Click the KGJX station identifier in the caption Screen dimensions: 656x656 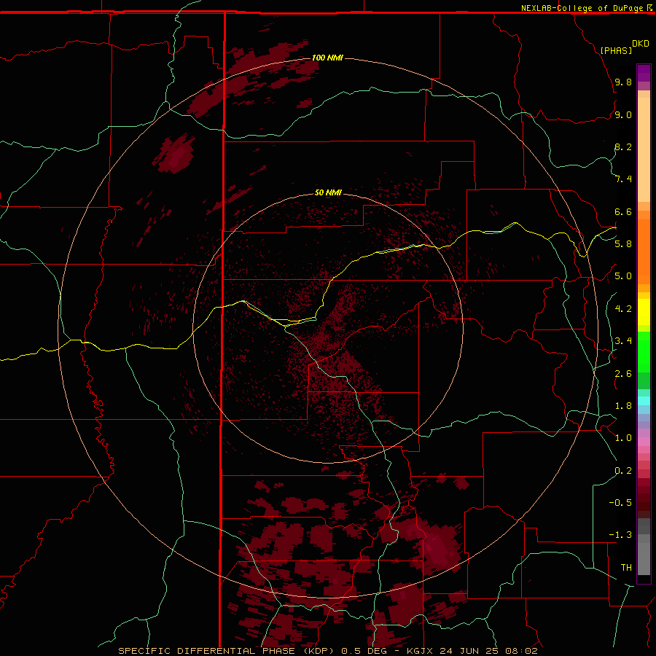click(x=420, y=651)
